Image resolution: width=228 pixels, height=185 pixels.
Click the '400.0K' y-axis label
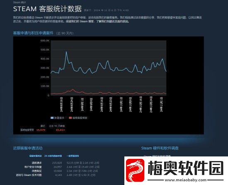(45, 59)
